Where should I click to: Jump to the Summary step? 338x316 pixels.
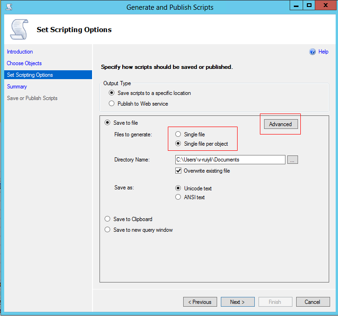pos(17,87)
